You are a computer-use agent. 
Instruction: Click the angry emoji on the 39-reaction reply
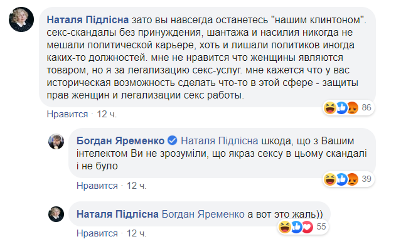click(x=353, y=179)
